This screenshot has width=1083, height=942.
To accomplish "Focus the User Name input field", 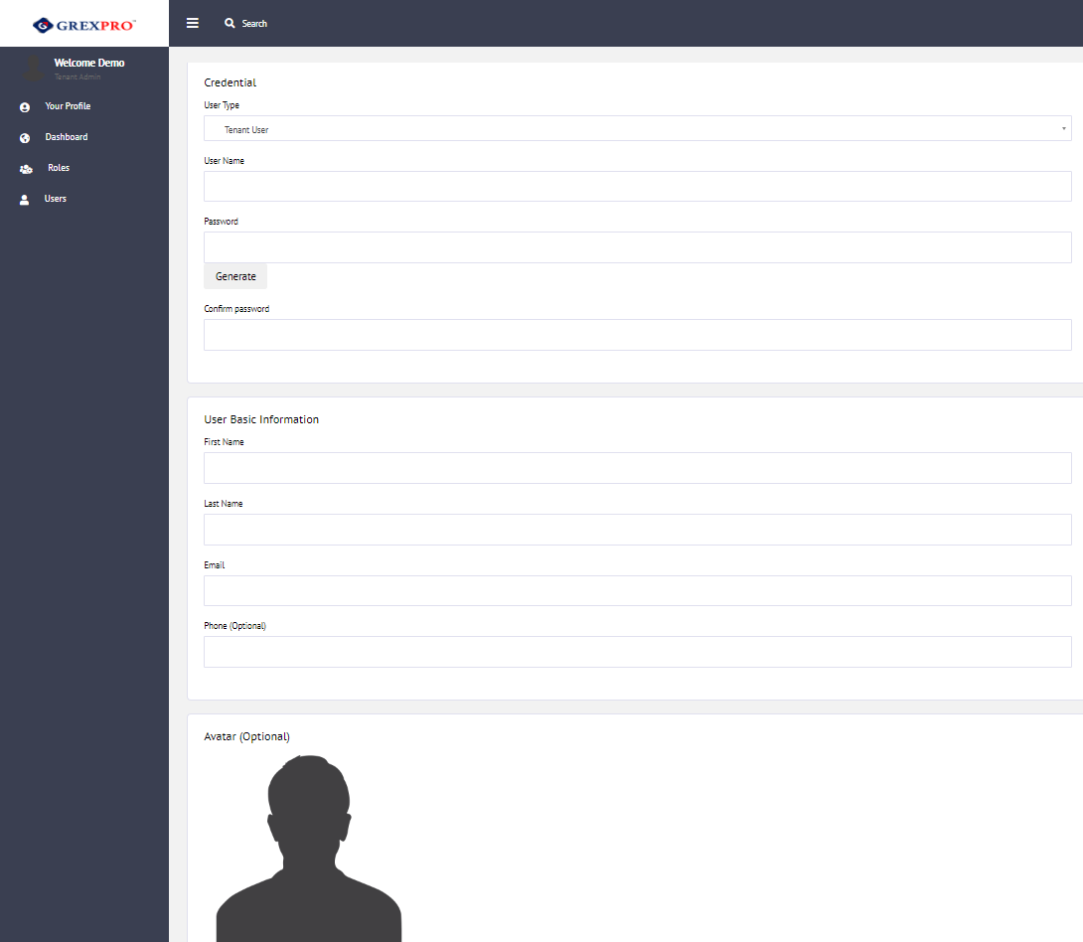I will tap(637, 187).
